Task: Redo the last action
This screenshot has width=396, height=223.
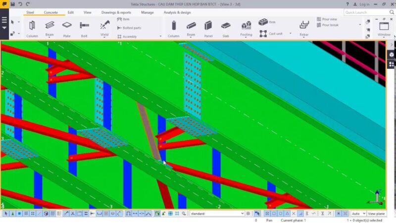Action: [x=28, y=4]
